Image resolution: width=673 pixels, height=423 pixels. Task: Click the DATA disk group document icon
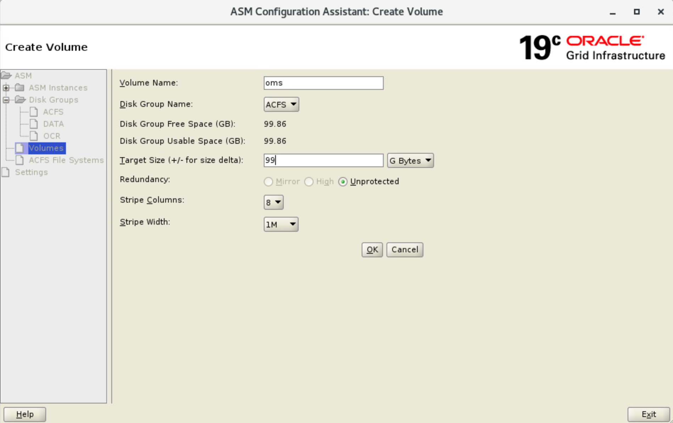34,124
